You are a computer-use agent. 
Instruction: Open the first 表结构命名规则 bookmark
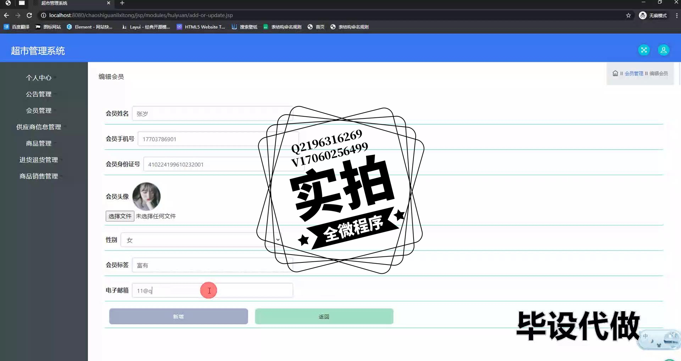282,27
